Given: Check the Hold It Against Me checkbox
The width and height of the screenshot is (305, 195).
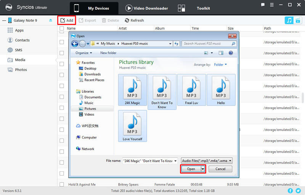Looking at the screenshot, I should pyautogui.click(x=62, y=184).
